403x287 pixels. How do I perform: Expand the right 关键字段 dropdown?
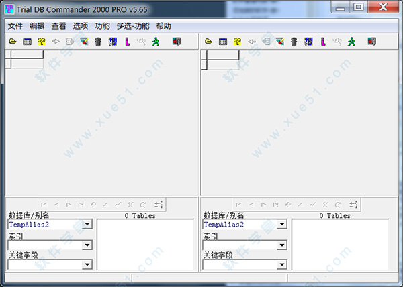pyautogui.click(x=281, y=265)
